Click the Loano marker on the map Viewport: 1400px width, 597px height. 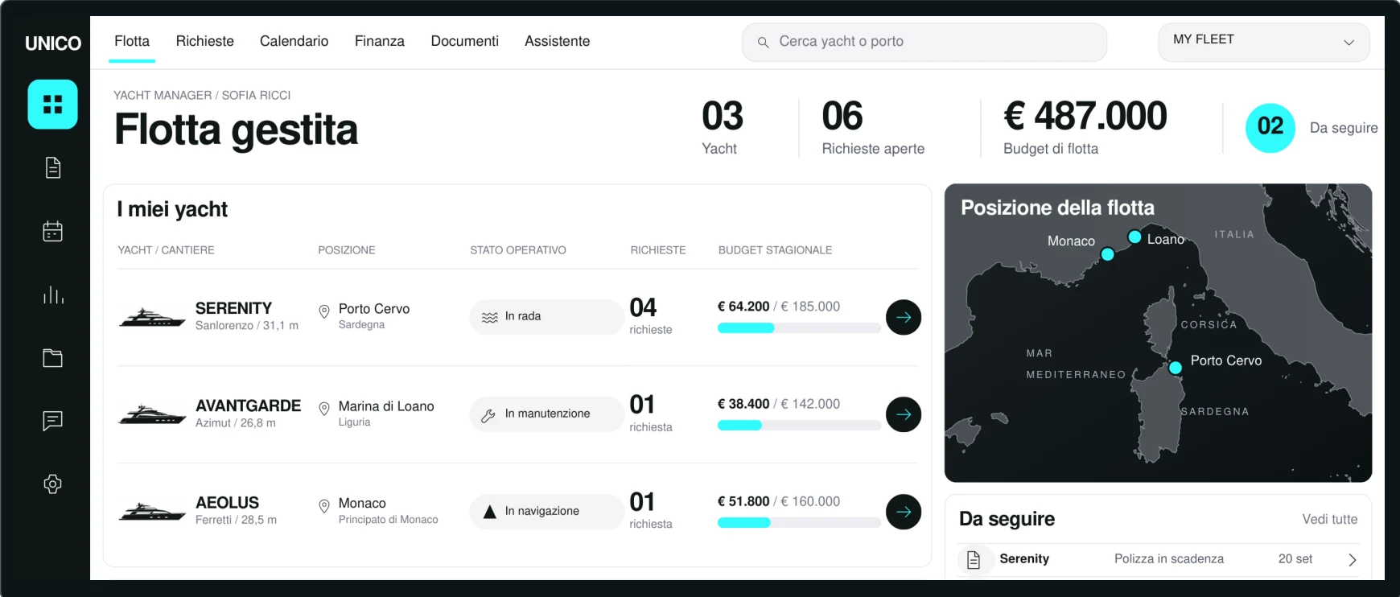1134,237
